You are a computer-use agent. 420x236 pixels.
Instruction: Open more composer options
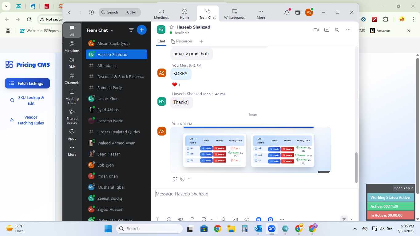(x=282, y=219)
